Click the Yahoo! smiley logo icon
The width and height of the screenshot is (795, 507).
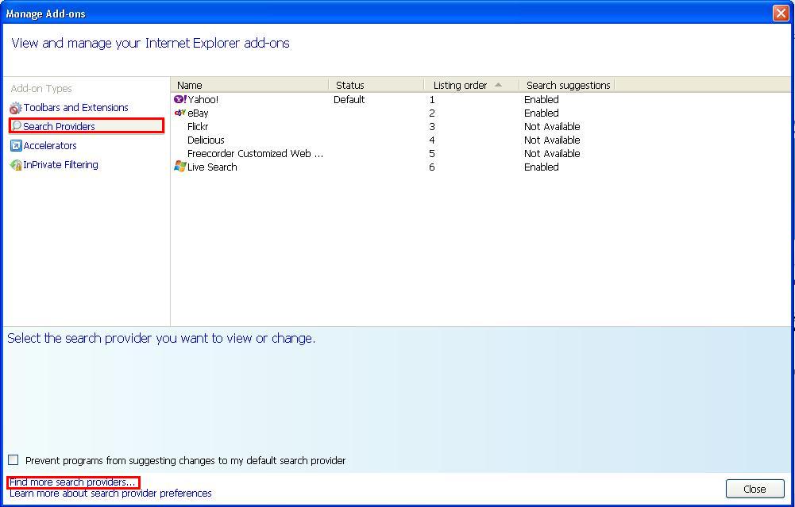tap(179, 99)
